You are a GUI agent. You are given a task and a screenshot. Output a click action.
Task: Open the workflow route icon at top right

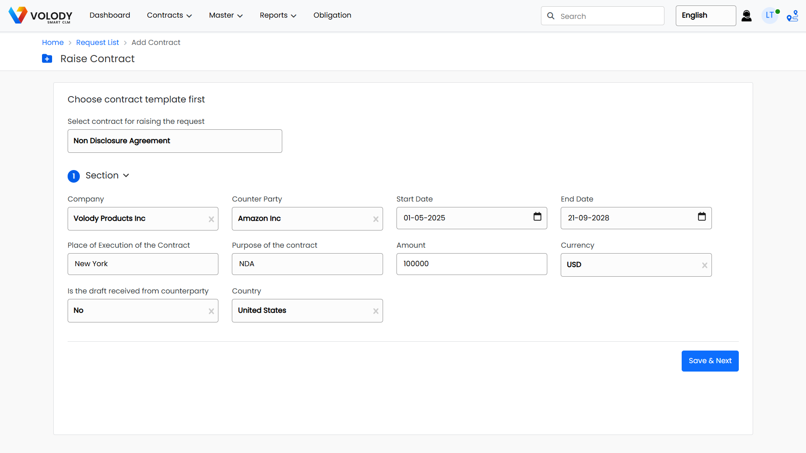point(793,16)
